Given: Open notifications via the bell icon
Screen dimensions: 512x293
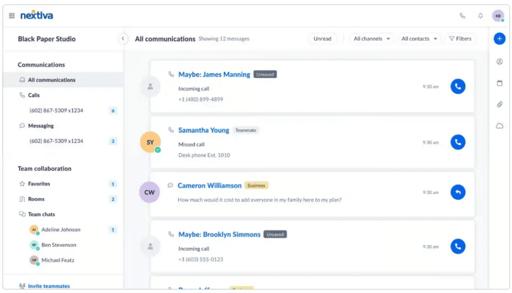Looking at the screenshot, I should point(479,15).
